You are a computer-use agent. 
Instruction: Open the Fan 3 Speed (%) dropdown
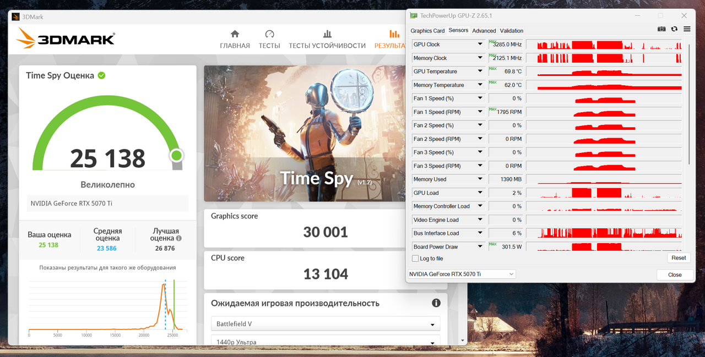[x=480, y=152]
